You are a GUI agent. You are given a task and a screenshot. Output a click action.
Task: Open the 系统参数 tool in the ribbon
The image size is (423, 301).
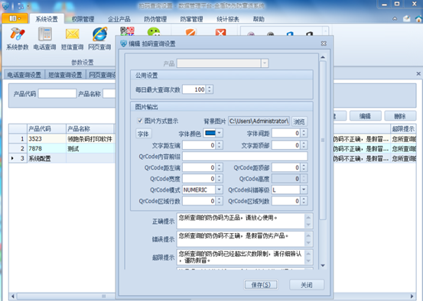click(18, 38)
